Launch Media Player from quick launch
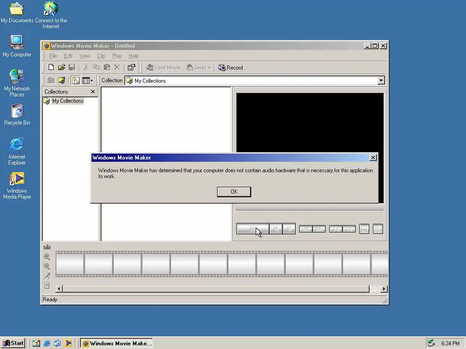Viewport: 466px width, 349px height. click(68, 344)
